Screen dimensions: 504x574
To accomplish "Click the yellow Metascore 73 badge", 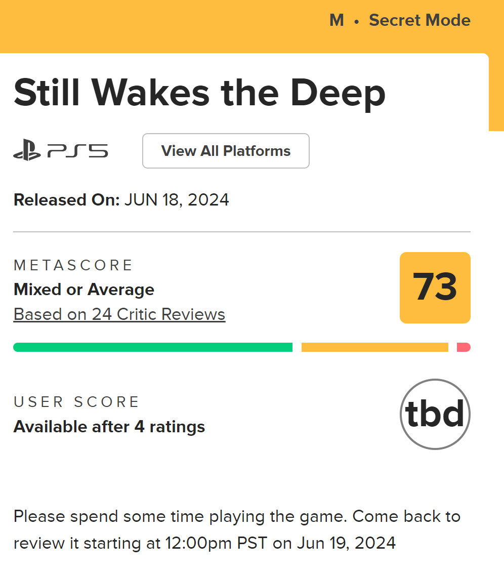I will tap(435, 288).
